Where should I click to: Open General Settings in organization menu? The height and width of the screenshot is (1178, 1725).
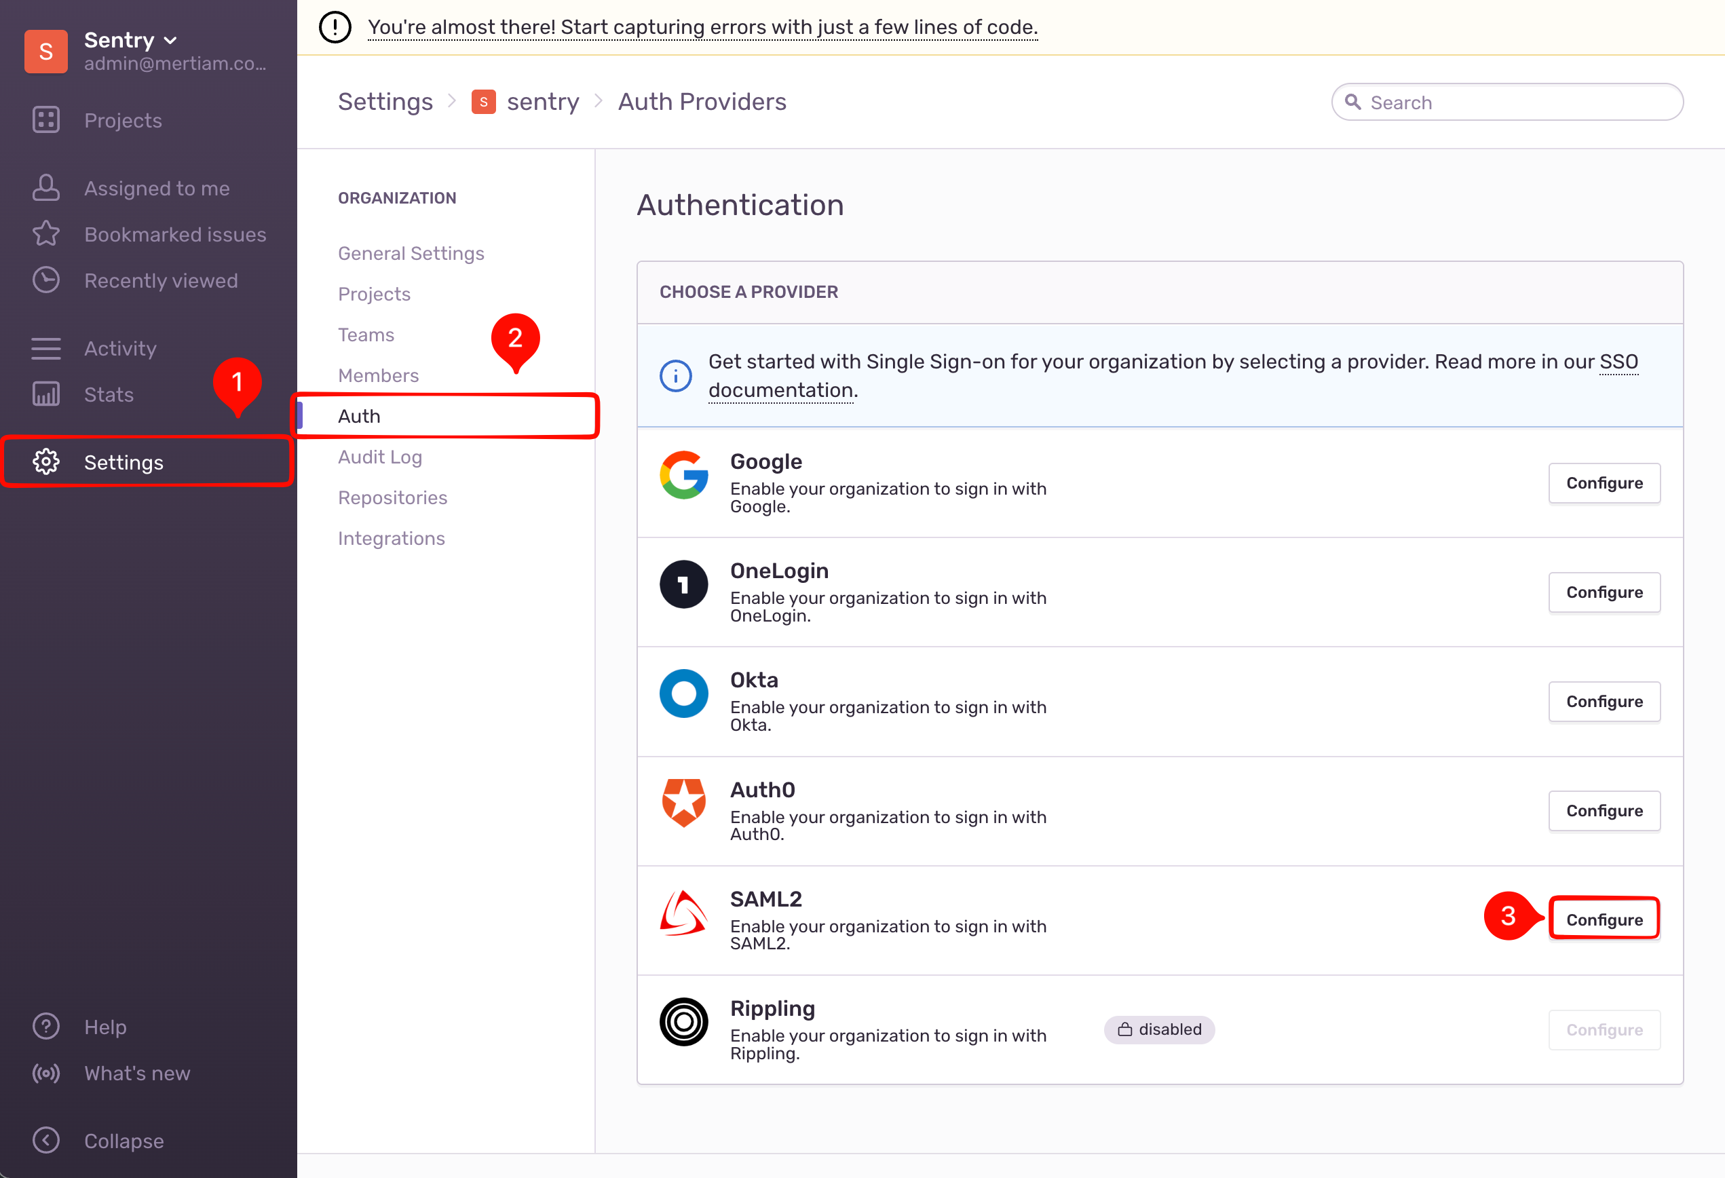click(411, 253)
